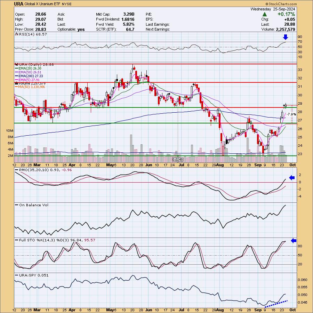Select the SCTR (ETF) value 64.7
The height and width of the screenshot is (313, 313).
coord(130,29)
